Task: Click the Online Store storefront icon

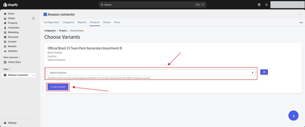Action: click(5, 62)
